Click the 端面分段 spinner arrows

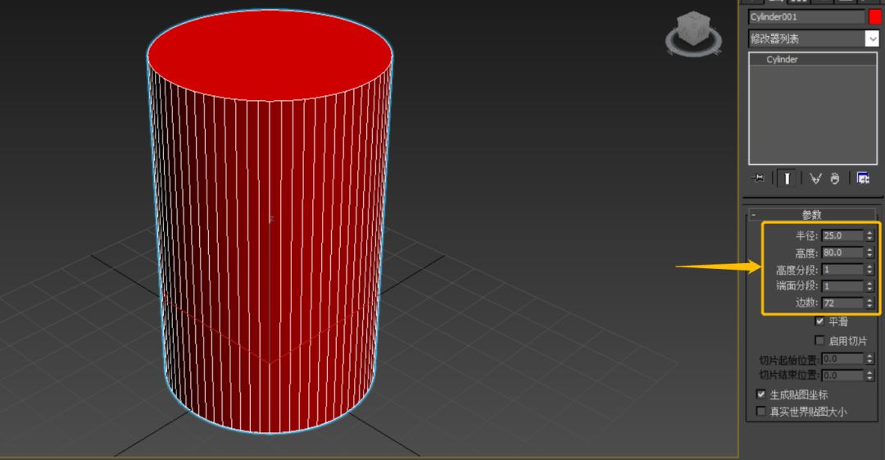869,286
